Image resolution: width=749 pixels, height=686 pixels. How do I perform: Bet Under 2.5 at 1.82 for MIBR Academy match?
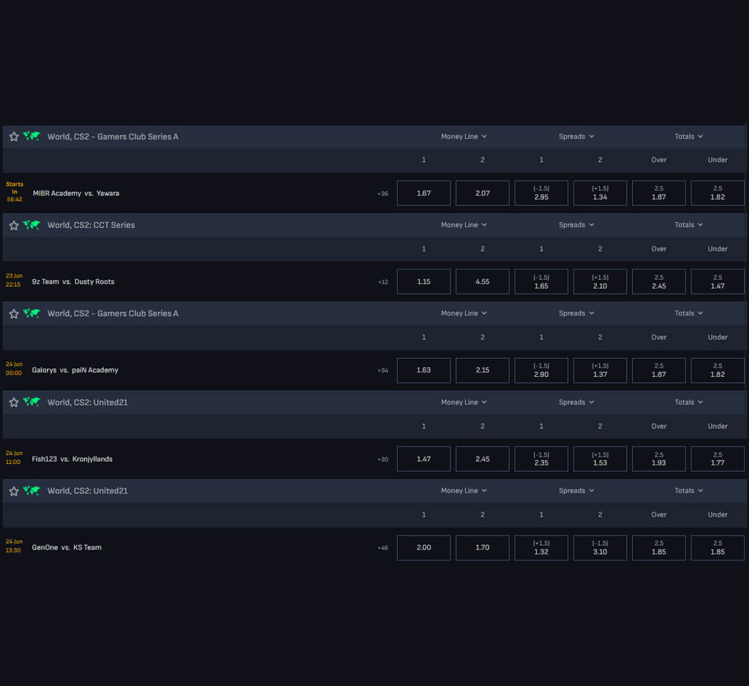[x=718, y=193]
